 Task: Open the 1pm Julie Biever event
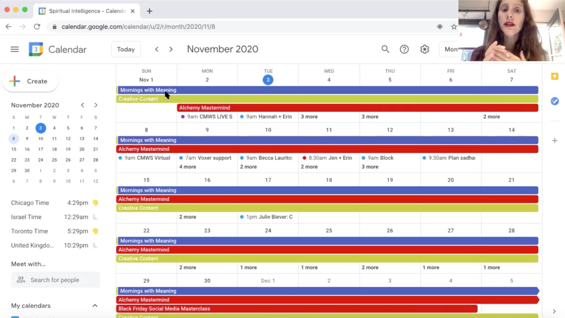[268, 217]
